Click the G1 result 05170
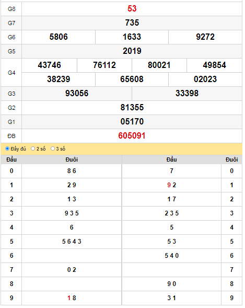This screenshot has height=308, width=245. 133,122
